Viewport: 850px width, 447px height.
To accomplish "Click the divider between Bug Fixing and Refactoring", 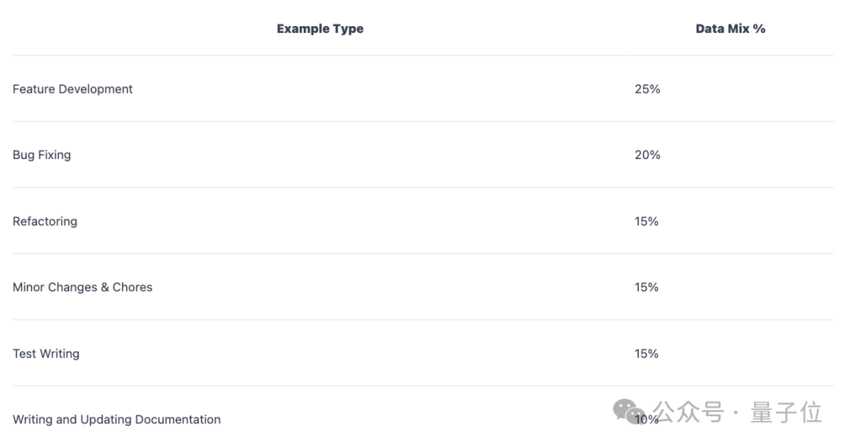I will tap(423, 187).
